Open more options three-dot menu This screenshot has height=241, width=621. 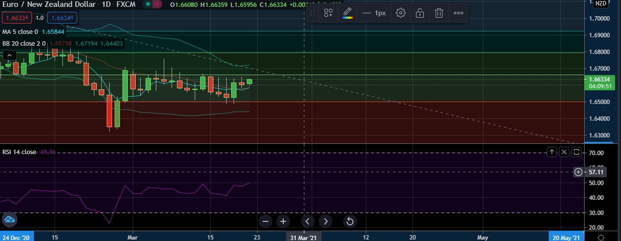(458, 13)
